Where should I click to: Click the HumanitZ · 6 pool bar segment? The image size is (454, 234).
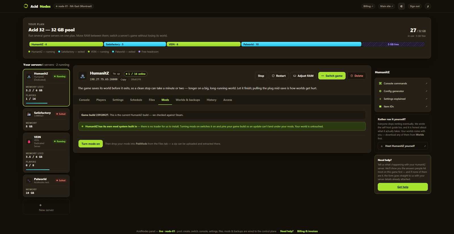click(x=66, y=44)
